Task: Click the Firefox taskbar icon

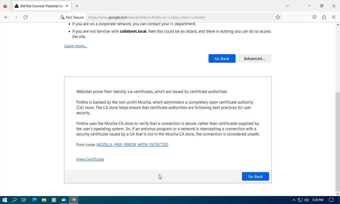Action: 74,200
